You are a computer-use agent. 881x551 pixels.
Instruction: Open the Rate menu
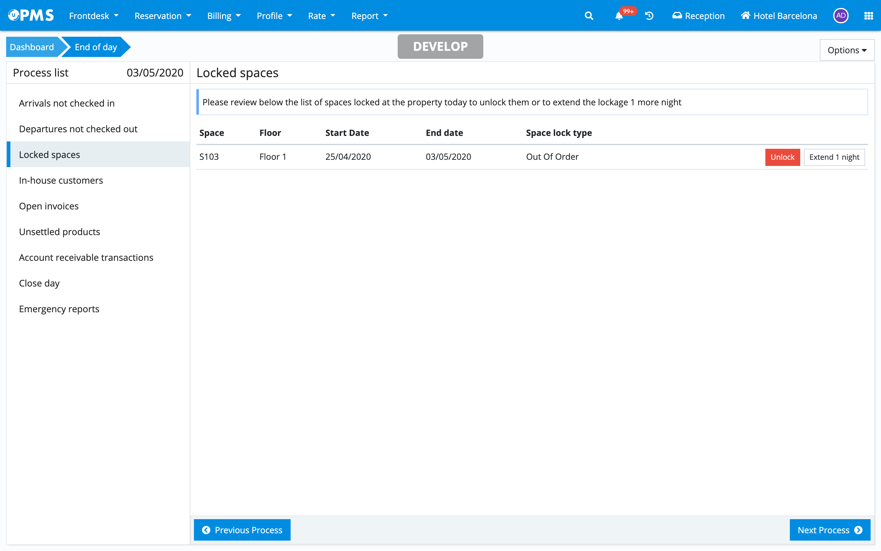[x=322, y=16]
